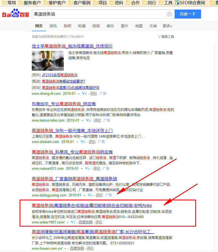Open JF2103合成高温链条油 related link

click(x=60, y=75)
